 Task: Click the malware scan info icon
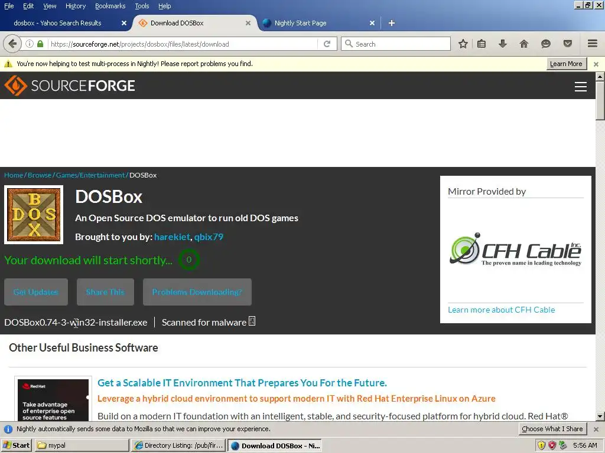pyautogui.click(x=252, y=321)
